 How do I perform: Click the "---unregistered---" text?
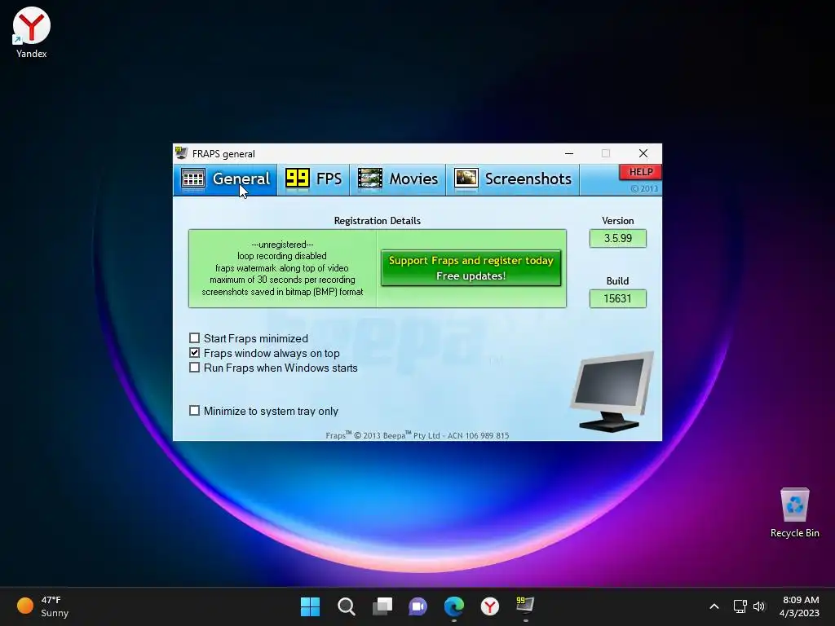point(282,245)
